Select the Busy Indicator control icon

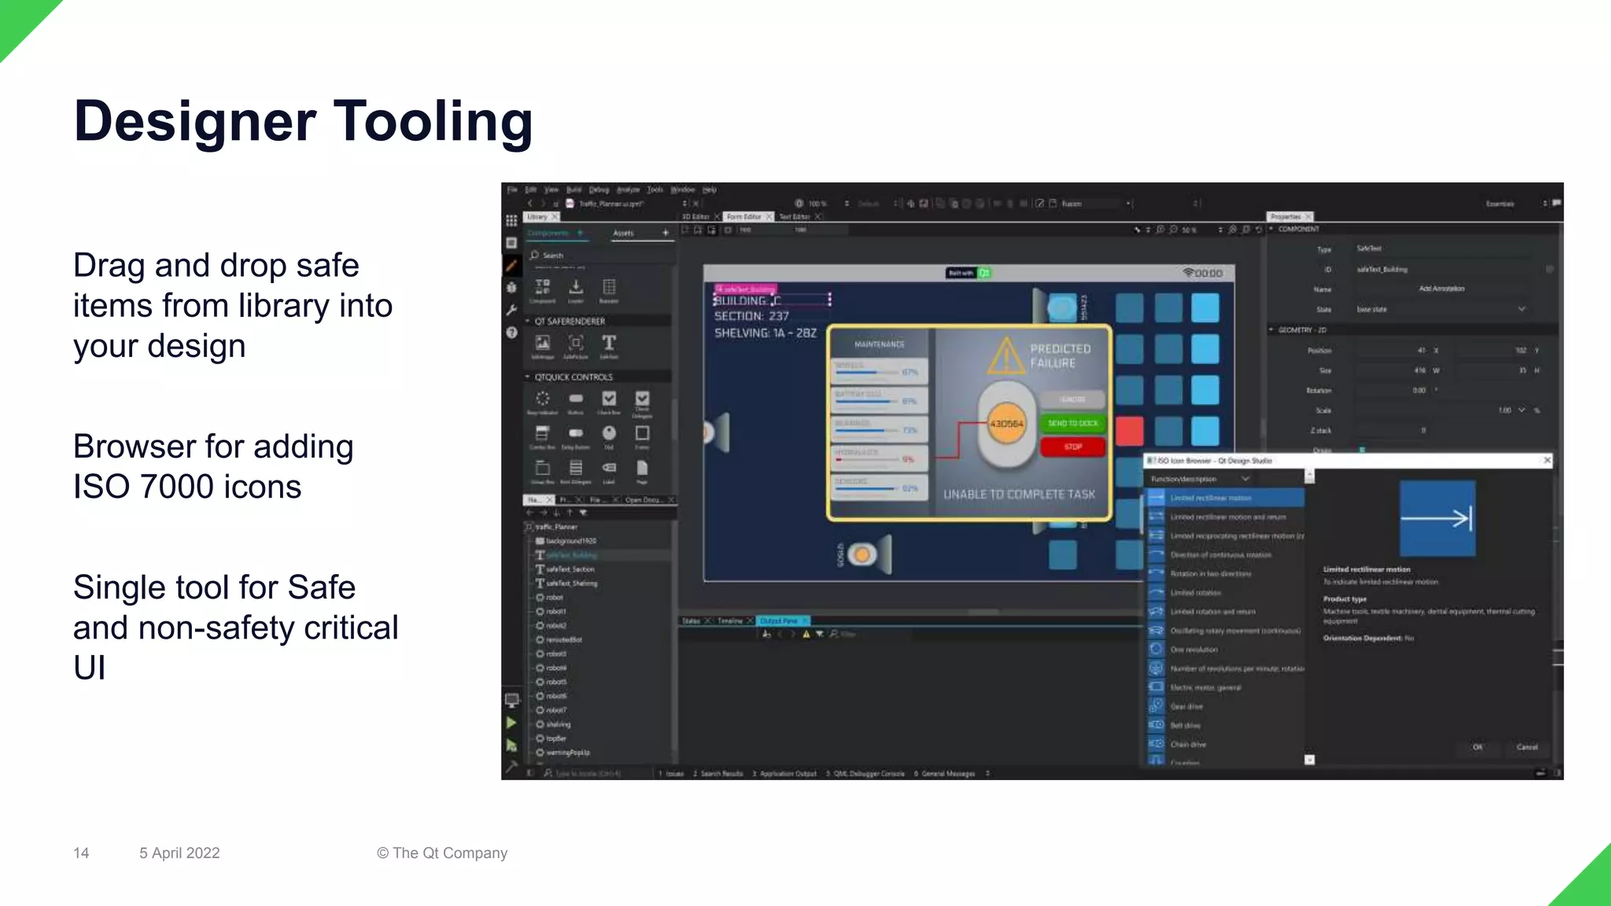click(543, 399)
